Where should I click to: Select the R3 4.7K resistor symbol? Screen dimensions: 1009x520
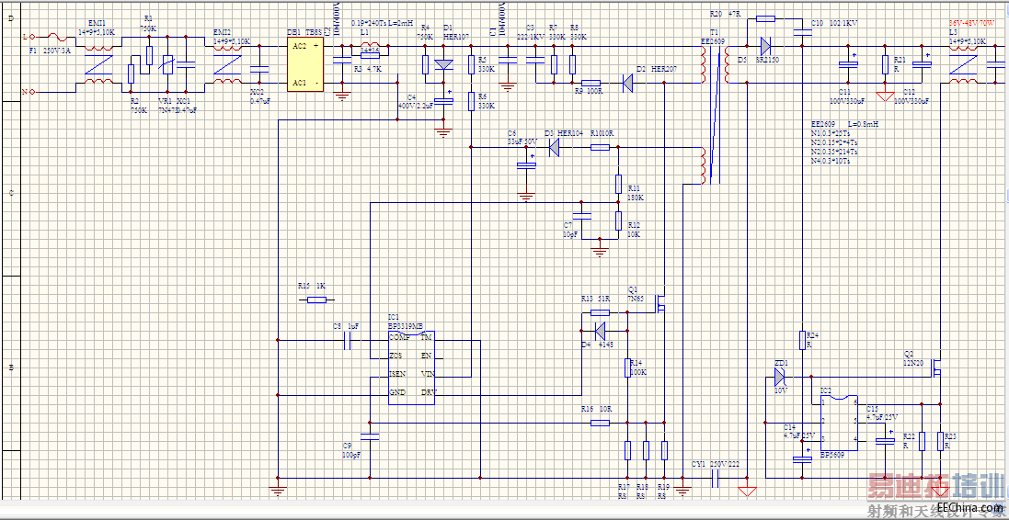coord(370,55)
